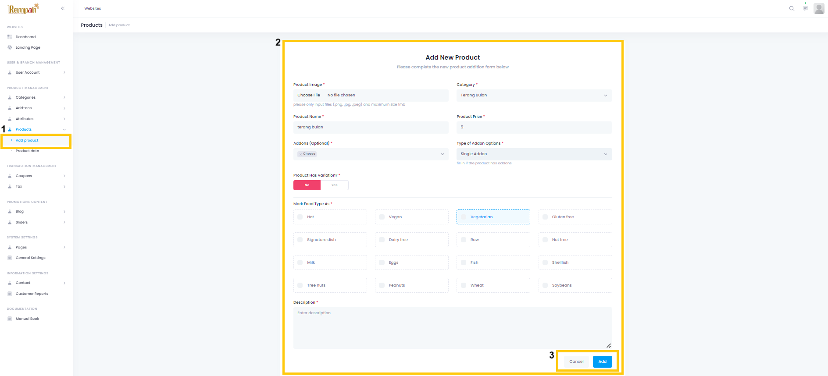Check the Vegetarian food type

464,217
